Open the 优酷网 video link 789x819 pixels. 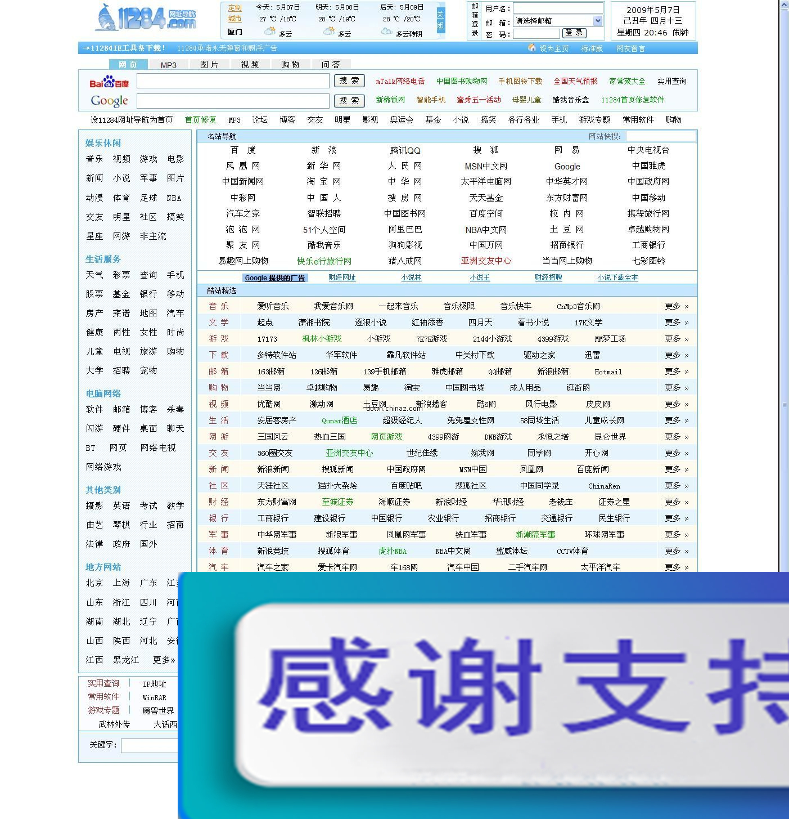pyautogui.click(x=269, y=404)
